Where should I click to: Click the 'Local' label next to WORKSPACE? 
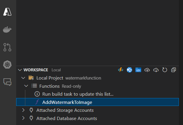click(56, 70)
